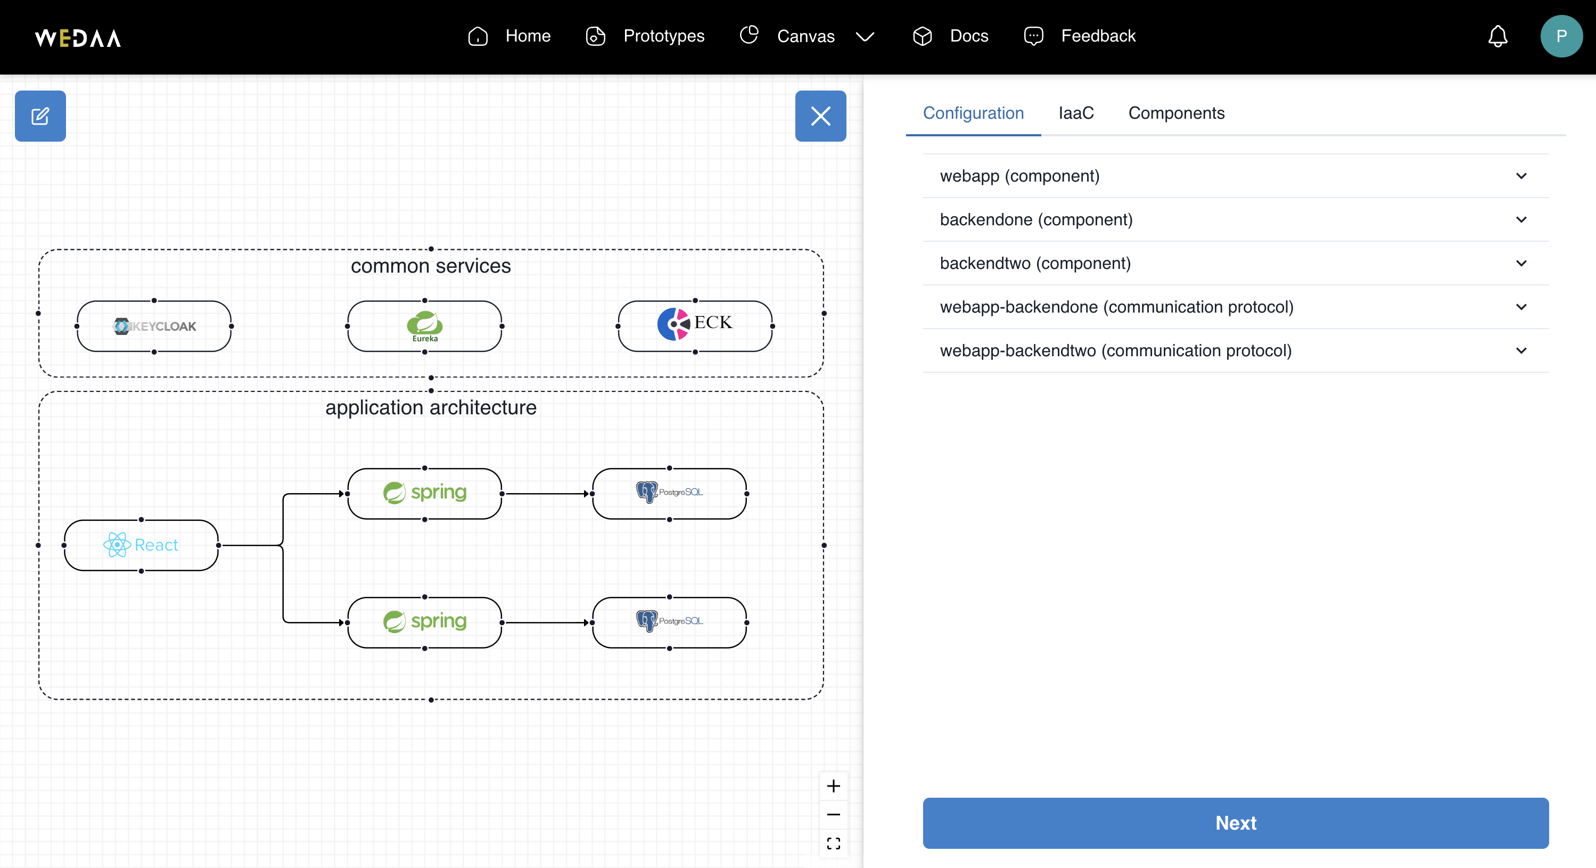Click the Docs cube icon

pos(923,36)
